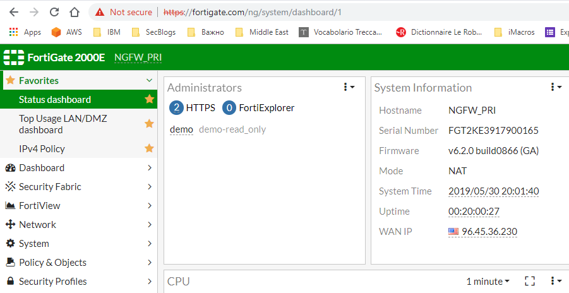Open the IBM bookmarks folder

pyautogui.click(x=107, y=32)
